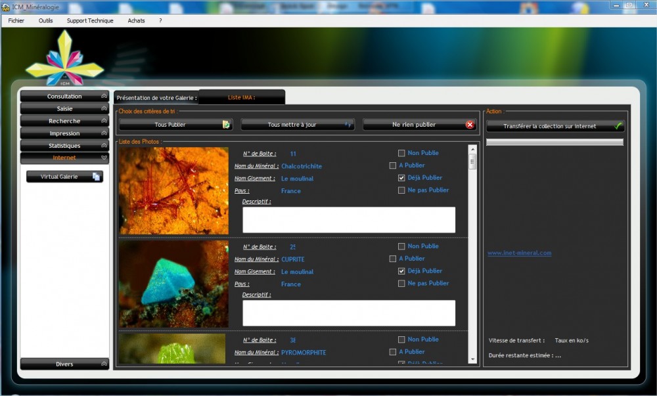Click the green icon on Tous Publier
This screenshot has width=657, height=396.
pyautogui.click(x=226, y=124)
